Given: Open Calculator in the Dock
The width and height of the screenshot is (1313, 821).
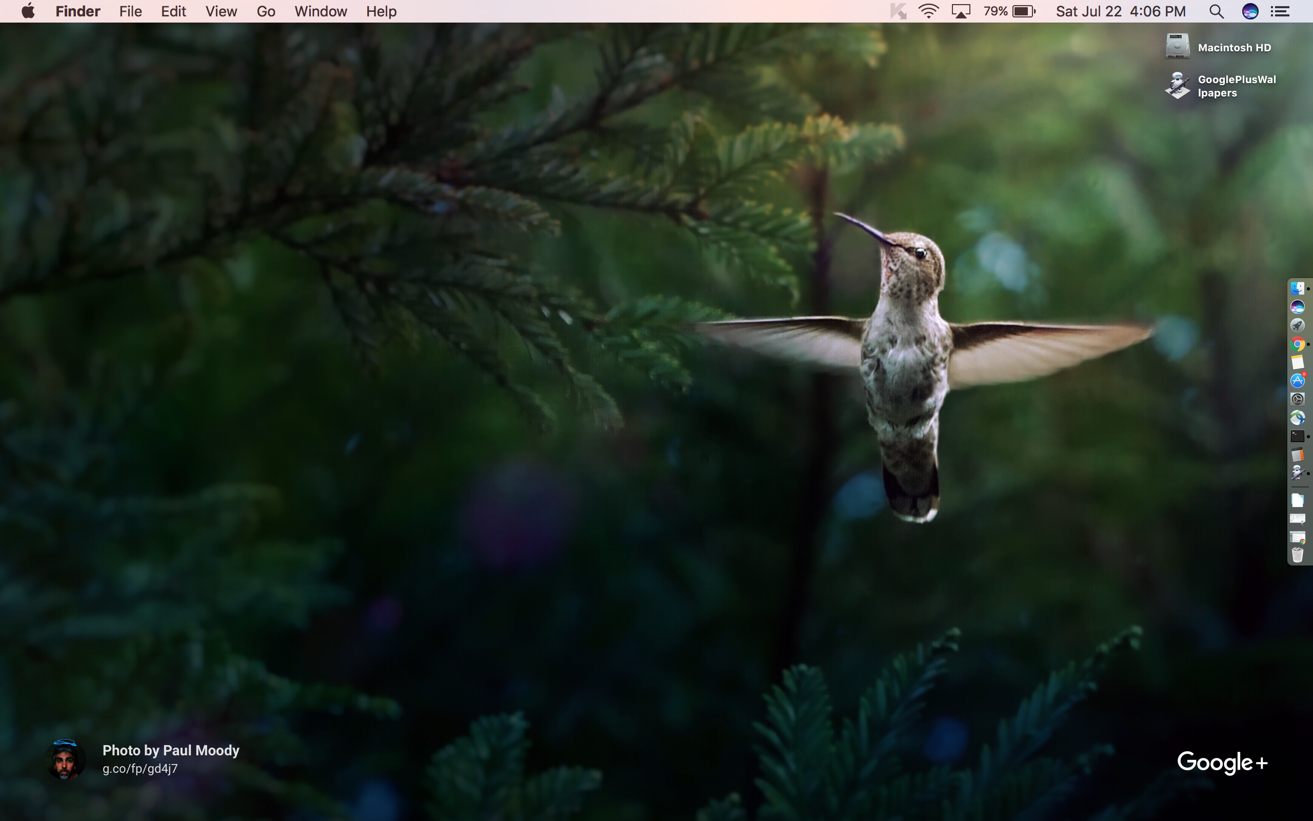Looking at the screenshot, I should point(1297,455).
